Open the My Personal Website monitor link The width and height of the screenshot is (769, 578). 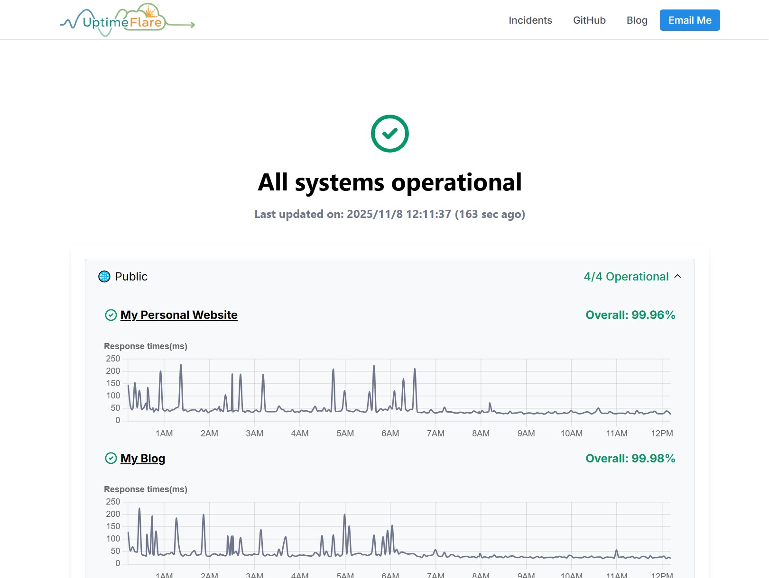(179, 315)
